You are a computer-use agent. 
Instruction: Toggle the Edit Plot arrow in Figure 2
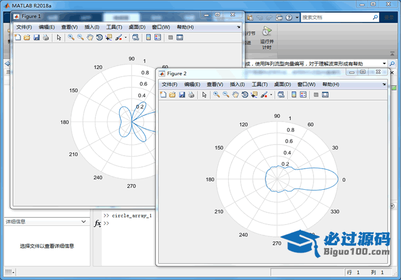204,95
